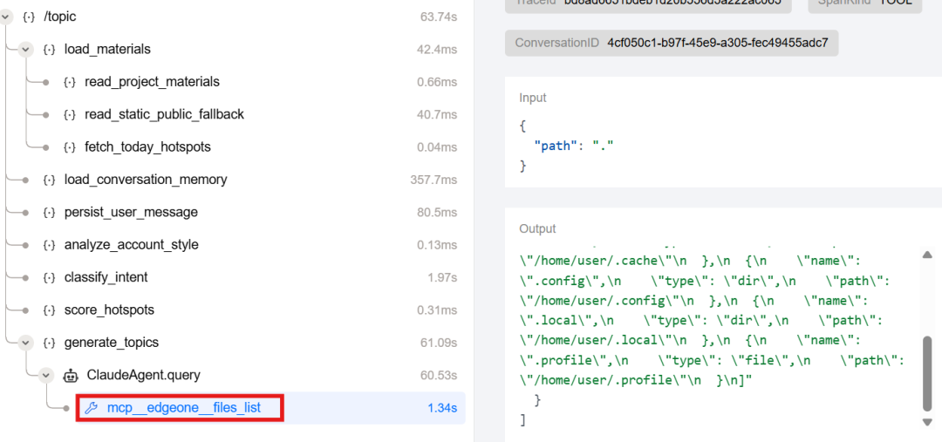Image resolution: width=942 pixels, height=442 pixels.
Task: Click the 63.74s duration of /topic
Action: (x=439, y=17)
